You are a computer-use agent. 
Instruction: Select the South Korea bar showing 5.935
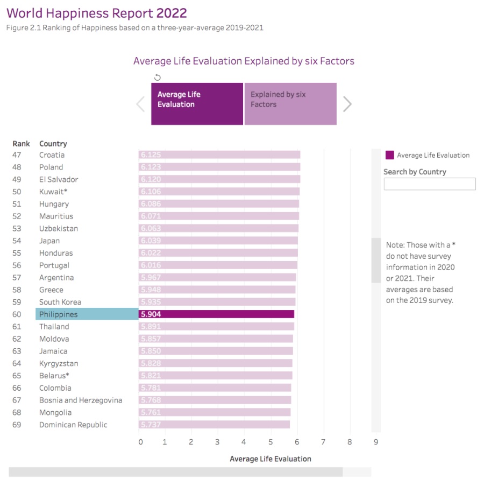(217, 302)
